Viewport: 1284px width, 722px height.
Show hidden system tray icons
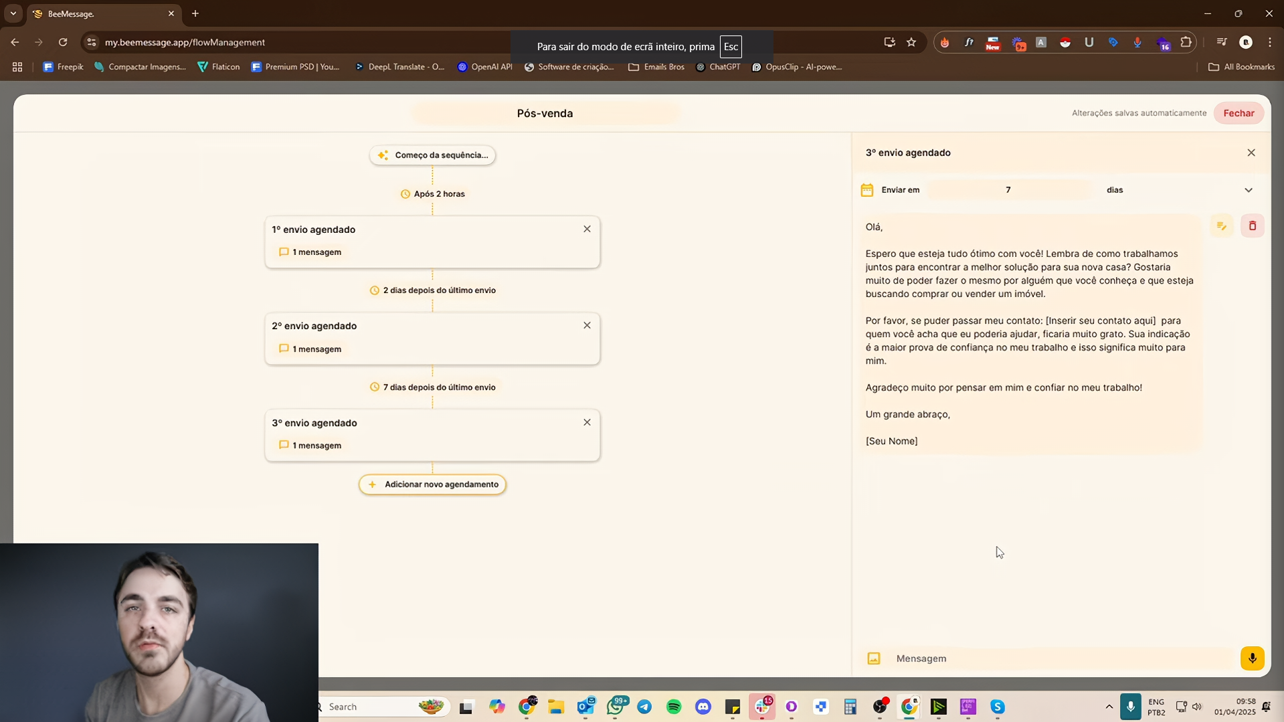click(1109, 707)
